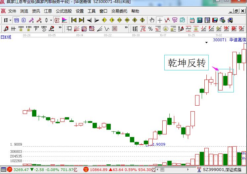The width and height of the screenshot is (247, 174).
Task: Jump to first bar arrow icon
Action: pyautogui.click(x=74, y=20)
